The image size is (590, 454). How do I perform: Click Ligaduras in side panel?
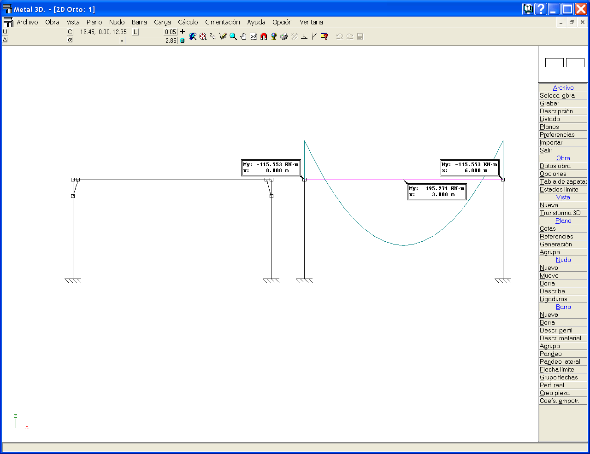[x=563, y=299]
